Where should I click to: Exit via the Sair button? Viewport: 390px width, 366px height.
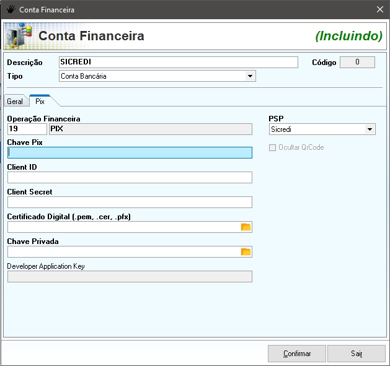point(357,354)
